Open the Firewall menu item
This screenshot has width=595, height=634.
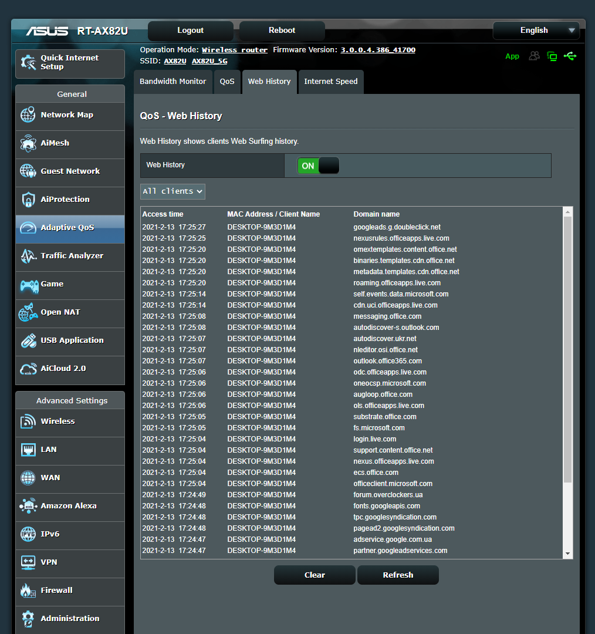point(70,591)
